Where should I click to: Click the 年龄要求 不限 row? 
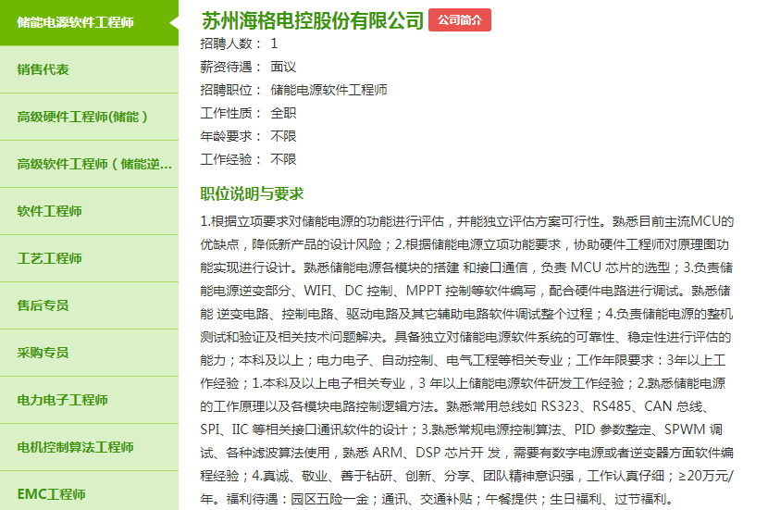(248, 136)
